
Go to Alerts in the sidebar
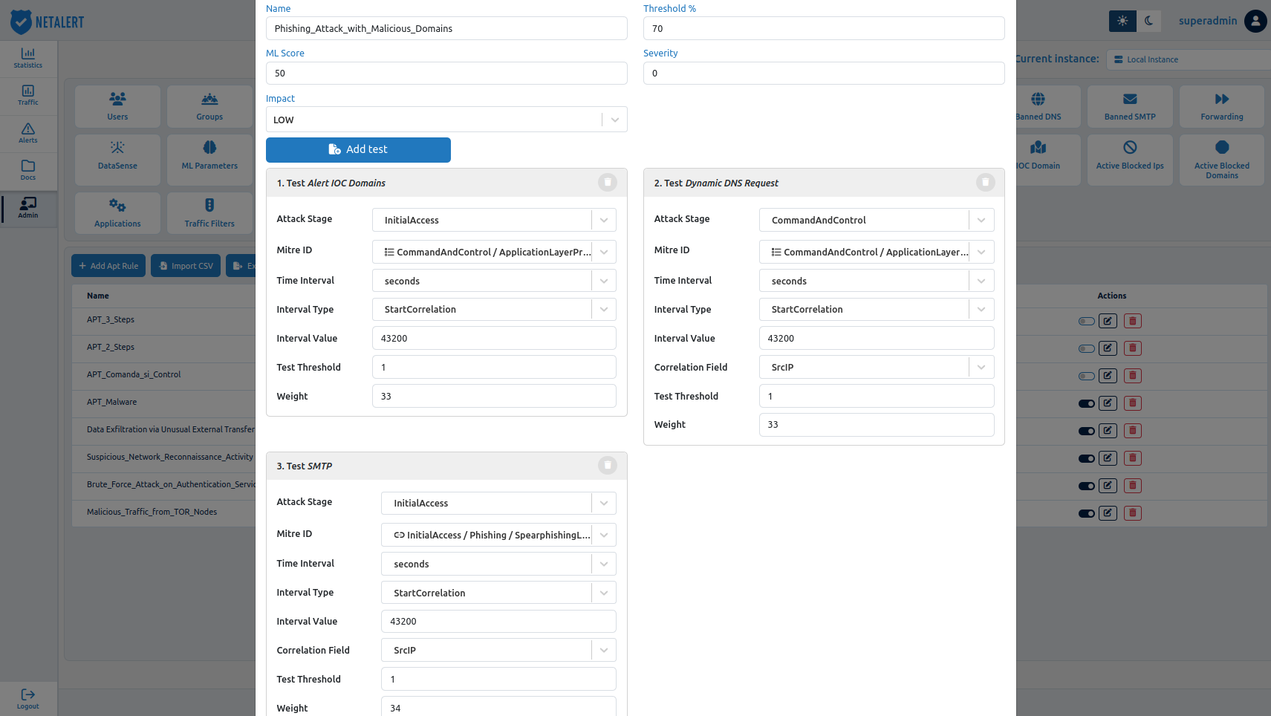(x=28, y=134)
